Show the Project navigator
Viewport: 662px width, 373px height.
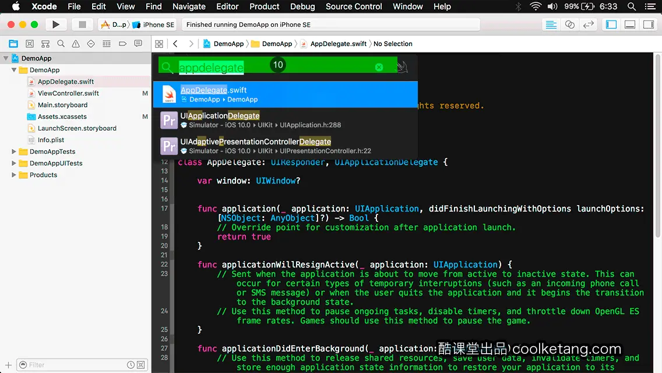click(x=13, y=44)
